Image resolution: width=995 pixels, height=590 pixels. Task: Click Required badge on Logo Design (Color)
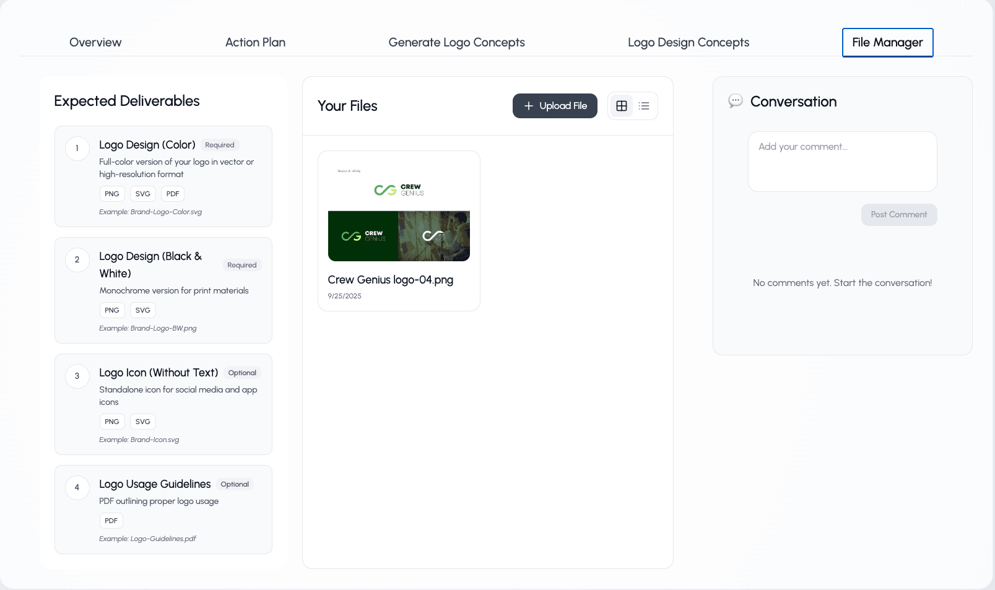tap(220, 145)
